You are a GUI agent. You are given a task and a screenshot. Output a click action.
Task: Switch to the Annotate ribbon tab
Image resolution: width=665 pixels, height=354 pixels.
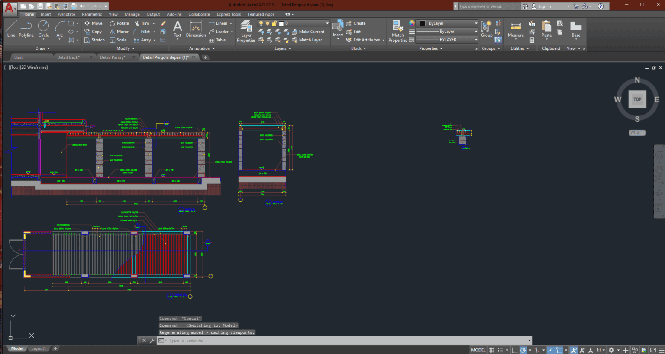pos(66,14)
